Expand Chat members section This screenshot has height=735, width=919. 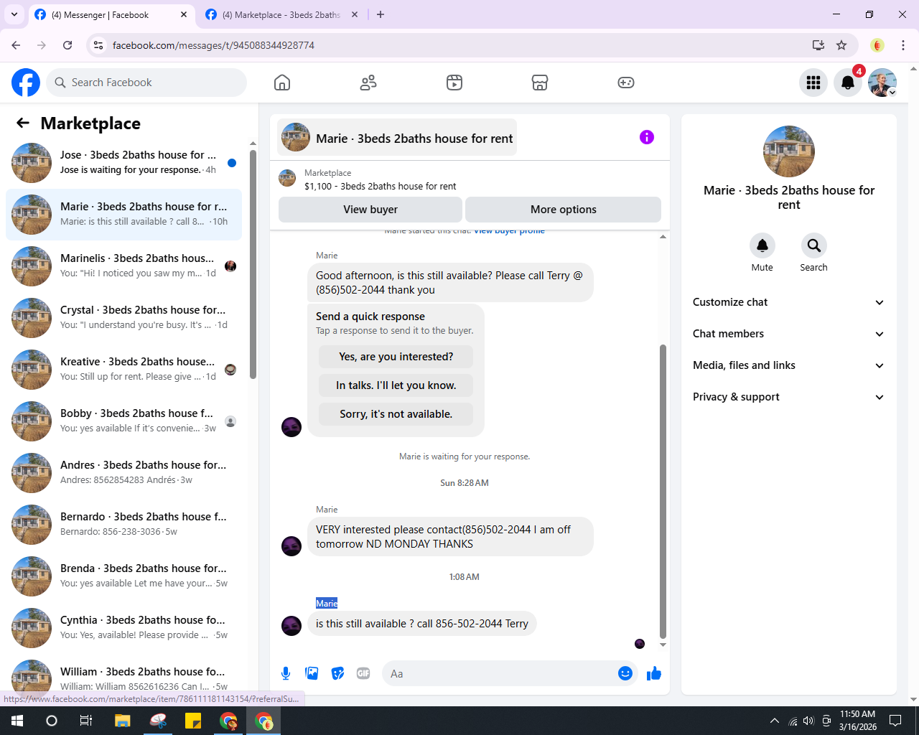coord(788,334)
